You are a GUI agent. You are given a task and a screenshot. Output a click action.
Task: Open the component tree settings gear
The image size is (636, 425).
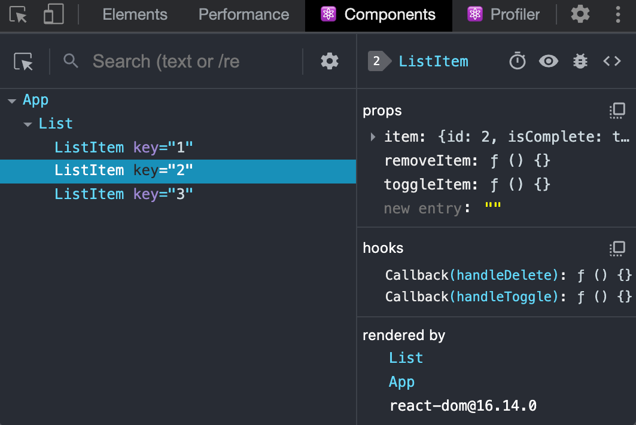point(329,61)
